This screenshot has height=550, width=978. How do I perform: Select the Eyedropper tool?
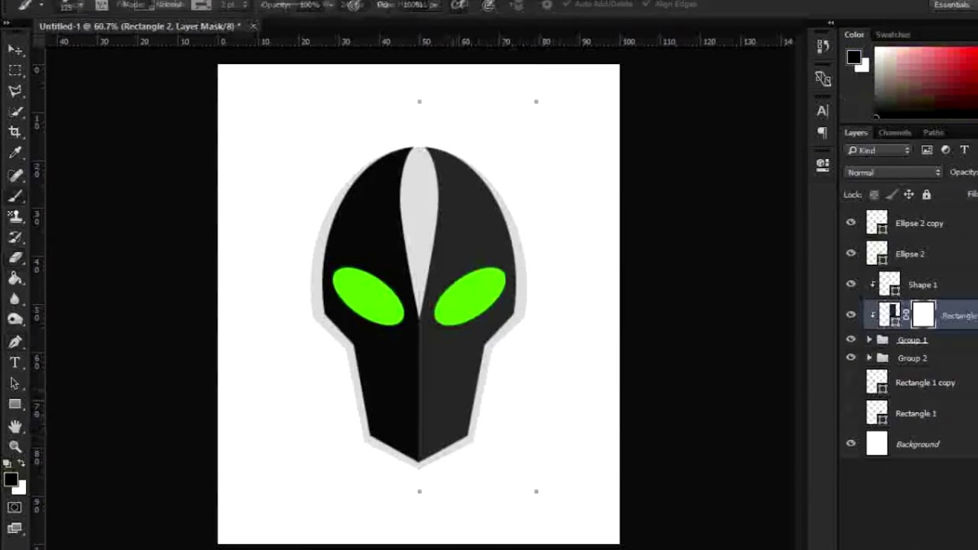[x=15, y=154]
